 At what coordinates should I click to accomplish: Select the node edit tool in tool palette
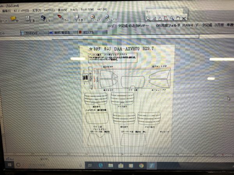[x=154, y=19]
